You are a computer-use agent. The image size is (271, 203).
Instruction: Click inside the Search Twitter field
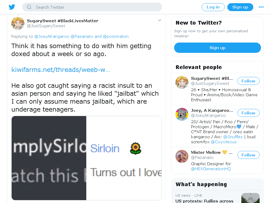point(92,7)
